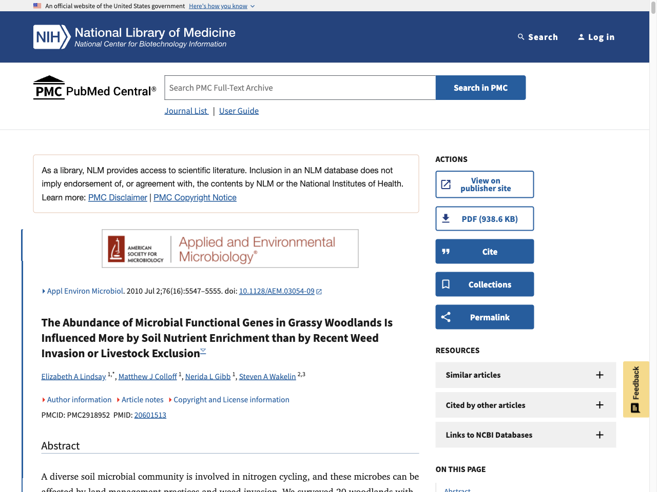
Task: Click the Journal List link
Action: [186, 111]
